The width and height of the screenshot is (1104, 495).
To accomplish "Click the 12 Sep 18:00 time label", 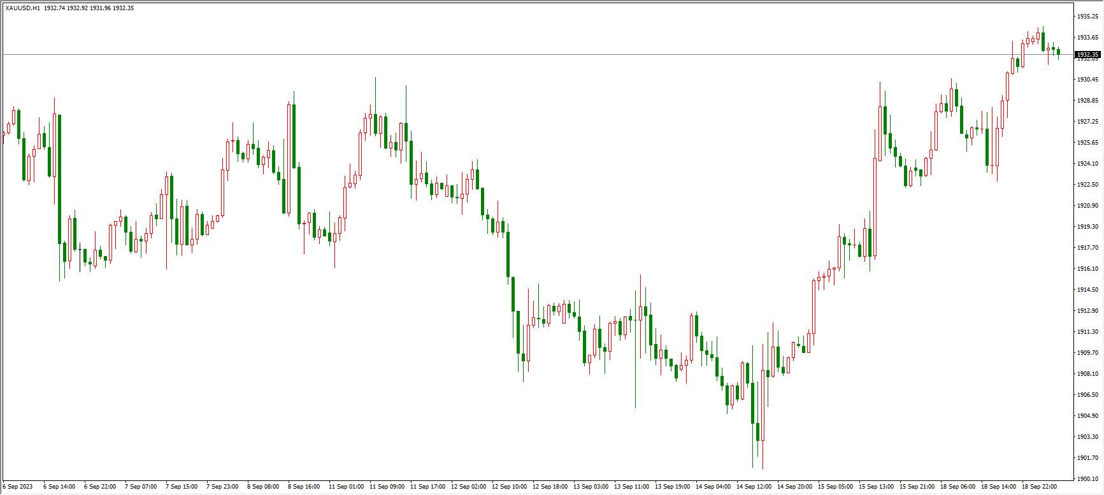I will pos(550,487).
